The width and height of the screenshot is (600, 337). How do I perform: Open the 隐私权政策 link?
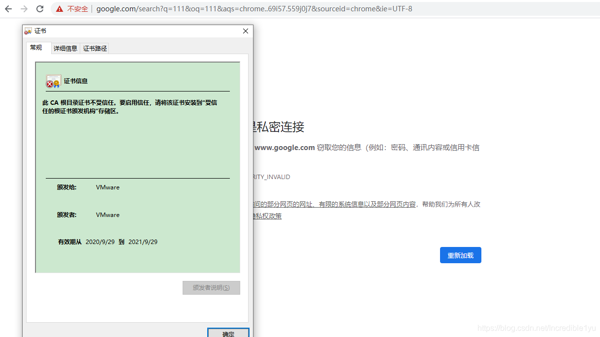(x=267, y=216)
